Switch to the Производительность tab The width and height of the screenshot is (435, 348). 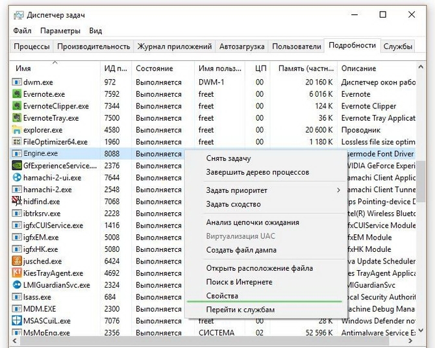(x=93, y=46)
